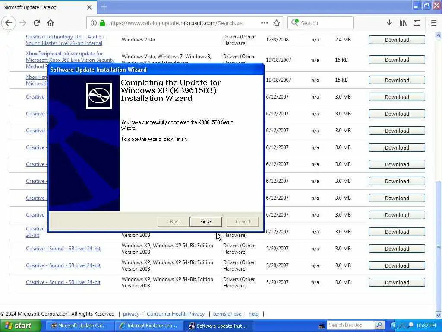Viewport: 442px width, 332px height.
Task: Select the Microsoft Update Catalog tab
Action: [x=48, y=7]
